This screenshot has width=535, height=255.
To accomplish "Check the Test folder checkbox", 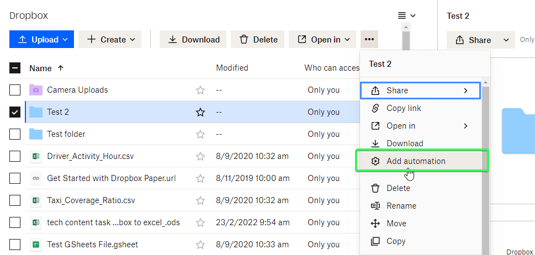I will [x=15, y=134].
